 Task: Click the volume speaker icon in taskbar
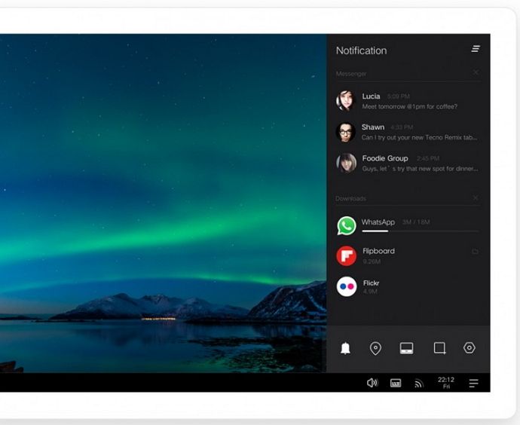click(372, 383)
